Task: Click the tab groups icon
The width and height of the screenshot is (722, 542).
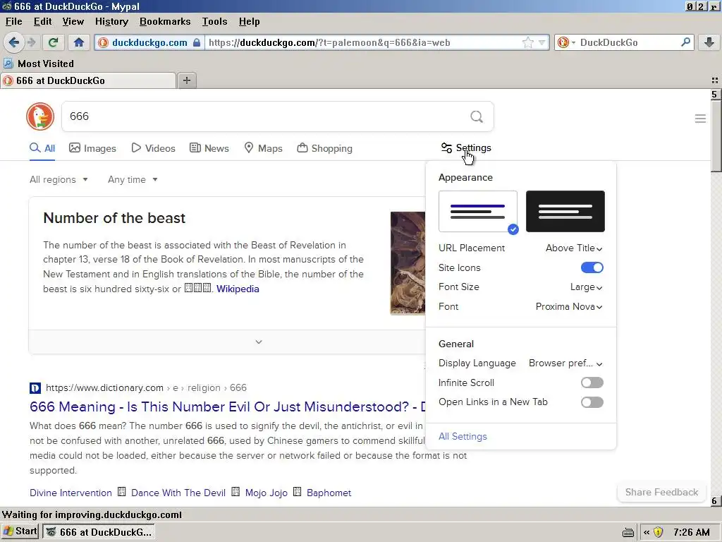Action: coord(715,80)
